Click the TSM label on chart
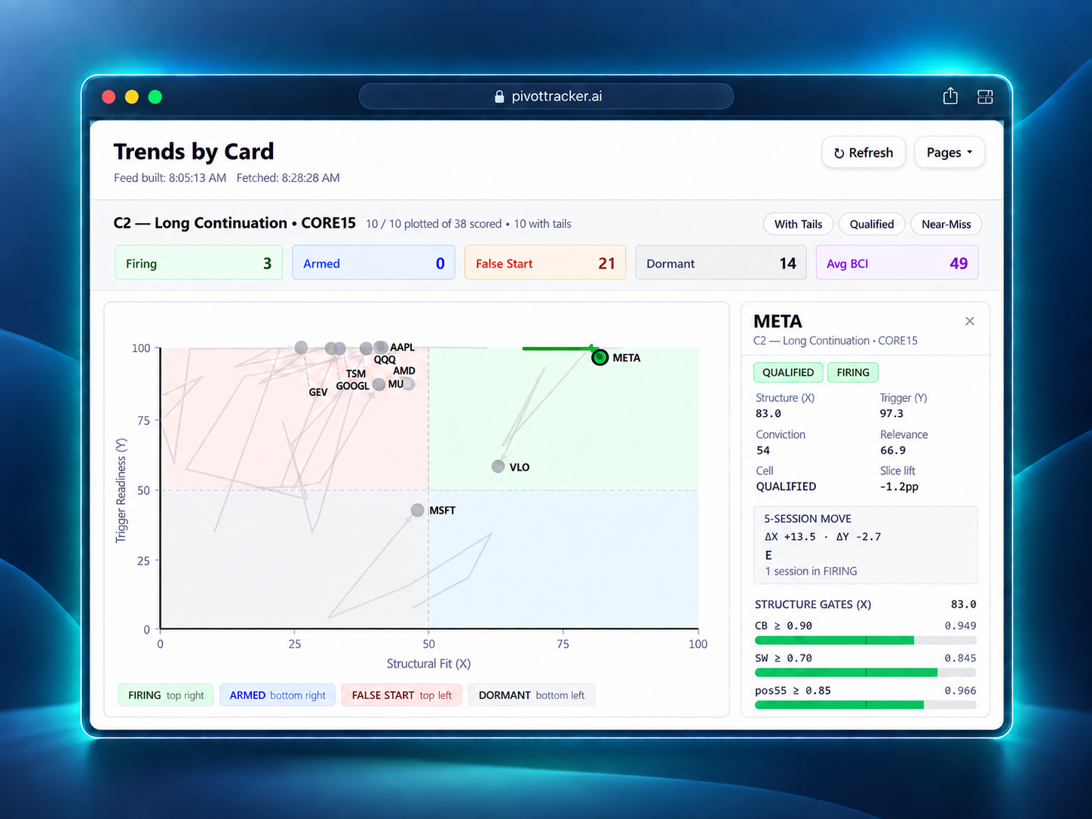Screen dimensions: 1092x819 click(x=356, y=373)
